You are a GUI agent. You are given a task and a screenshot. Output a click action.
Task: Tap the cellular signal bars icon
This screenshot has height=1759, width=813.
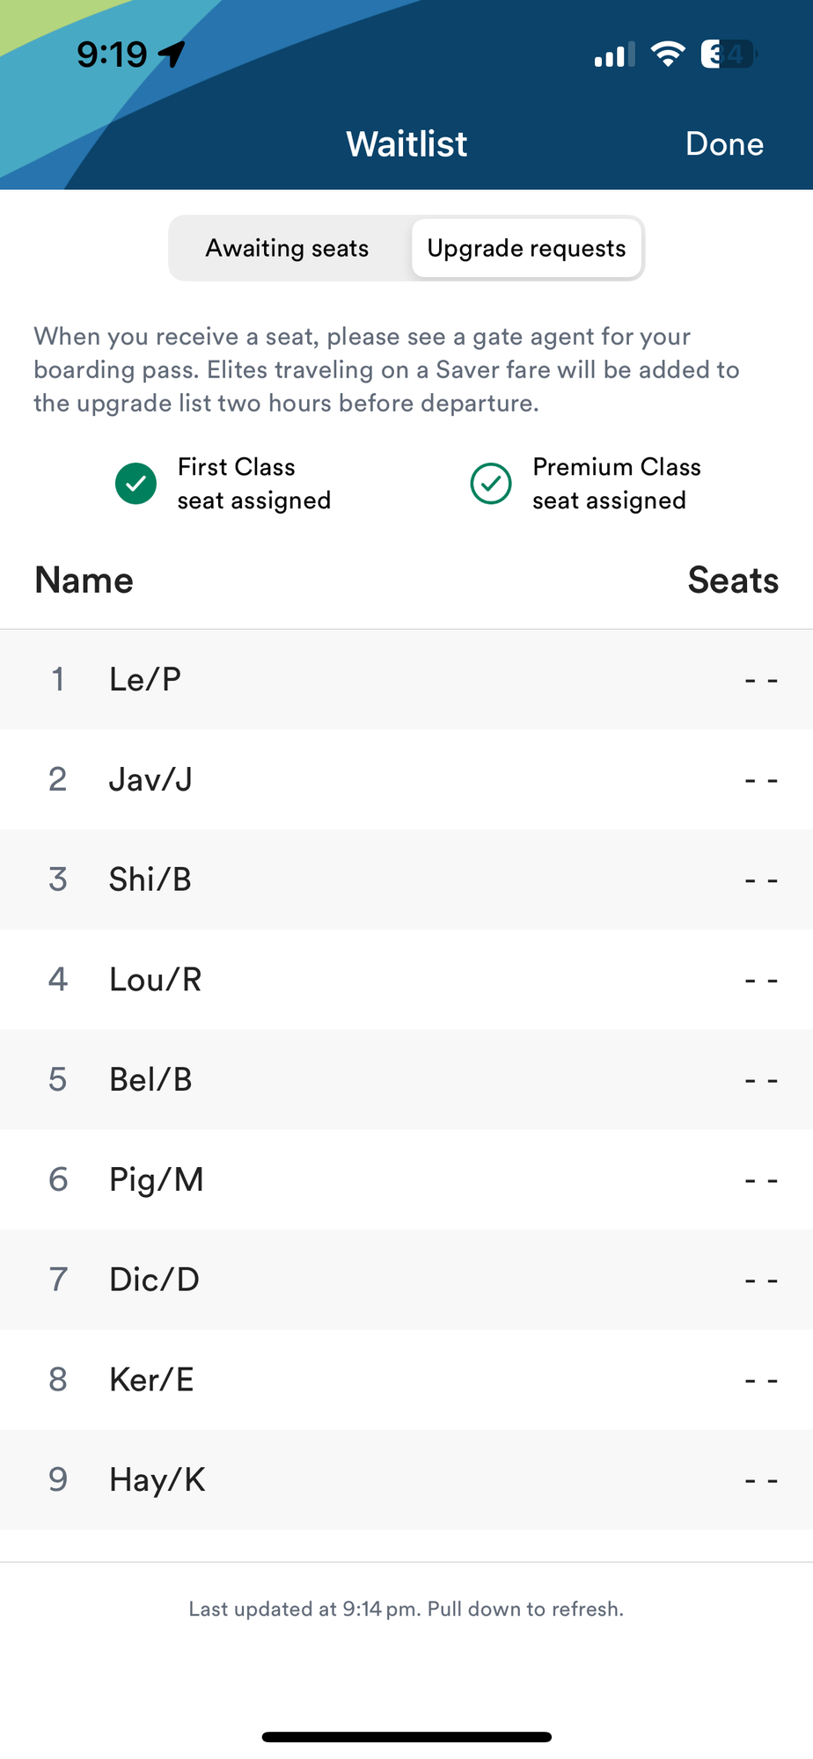[614, 55]
